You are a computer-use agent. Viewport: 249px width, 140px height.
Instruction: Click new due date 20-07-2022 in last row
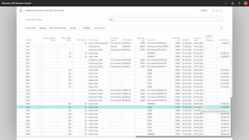click(x=198, y=134)
